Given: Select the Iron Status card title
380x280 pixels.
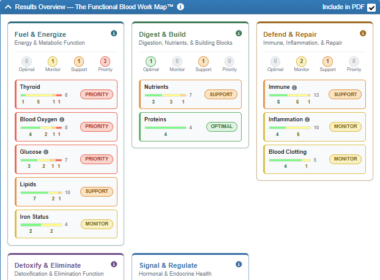Looking at the screenshot, I should [x=34, y=217].
